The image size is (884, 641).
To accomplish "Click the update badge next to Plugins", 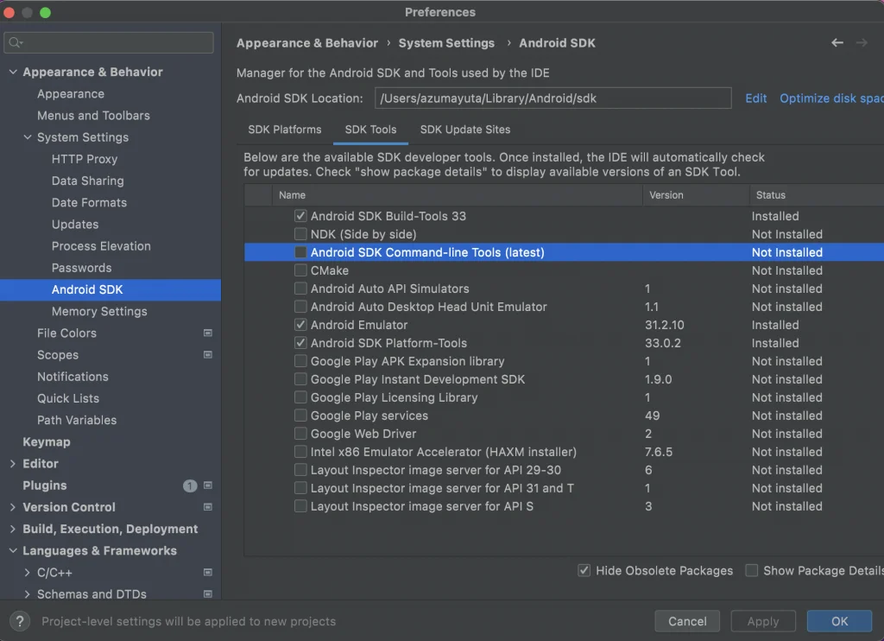I will click(190, 486).
